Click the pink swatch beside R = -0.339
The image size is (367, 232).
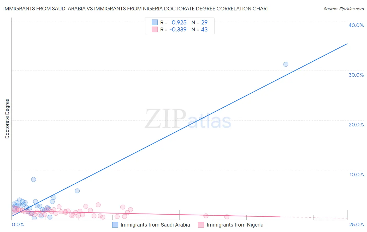pos(155,29)
